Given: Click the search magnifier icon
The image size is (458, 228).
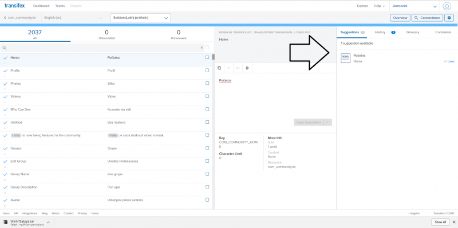Looking at the screenshot, I should pos(5,48).
